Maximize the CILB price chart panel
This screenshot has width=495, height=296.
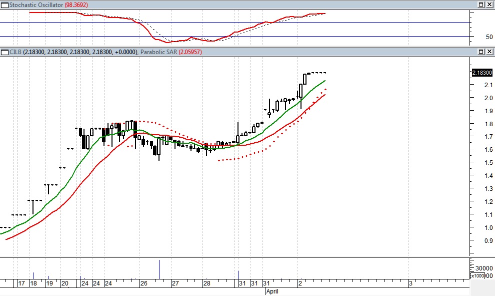480,52
